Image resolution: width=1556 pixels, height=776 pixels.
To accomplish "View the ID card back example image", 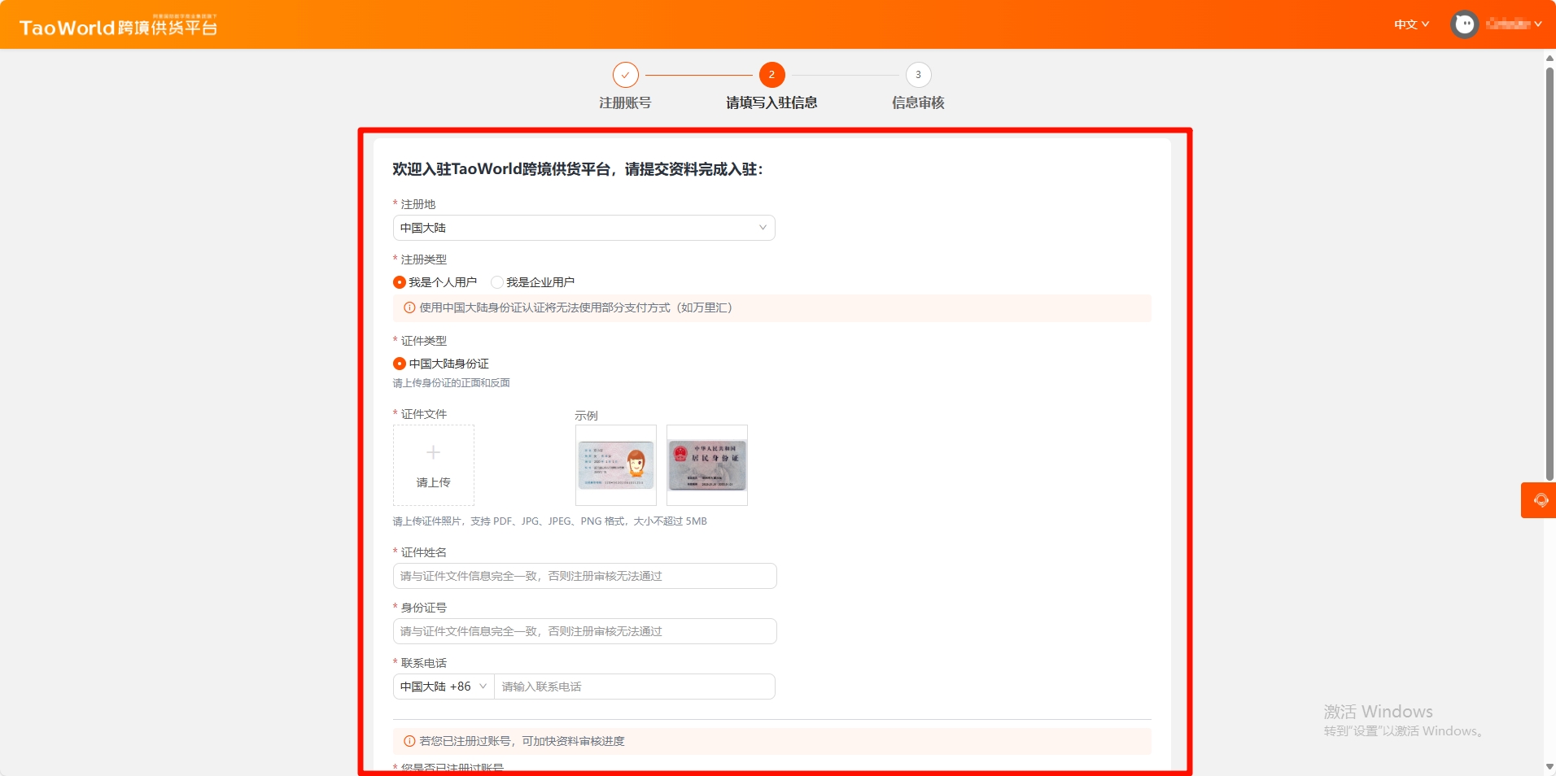I will pos(706,465).
